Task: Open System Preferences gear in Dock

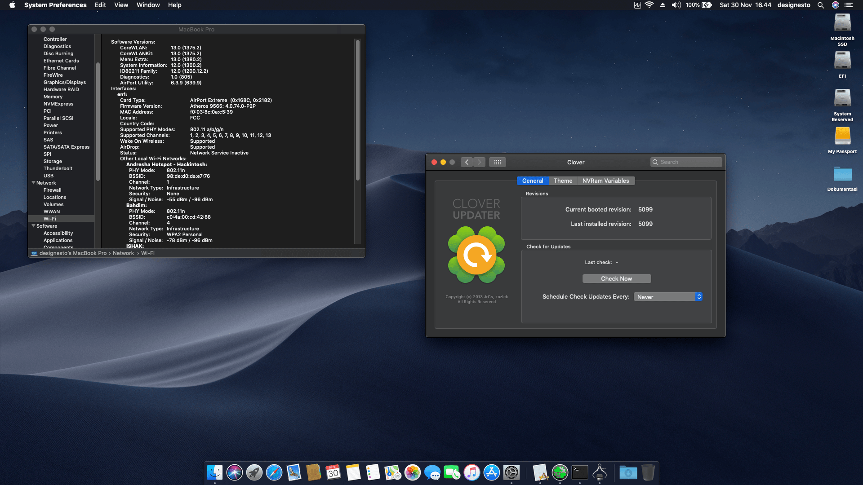Action: point(512,472)
